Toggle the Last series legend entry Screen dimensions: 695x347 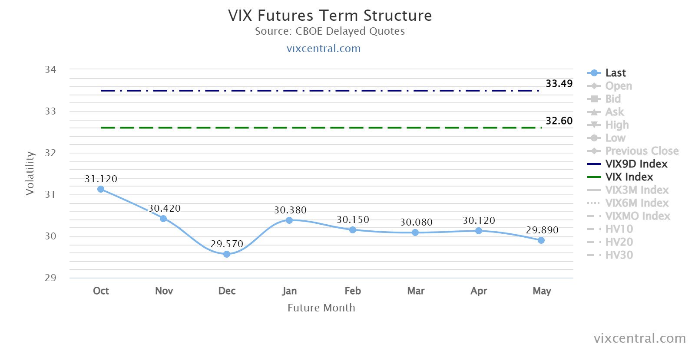click(606, 73)
